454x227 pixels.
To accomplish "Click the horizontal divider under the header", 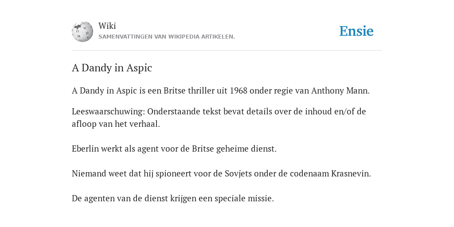I will [x=227, y=51].
